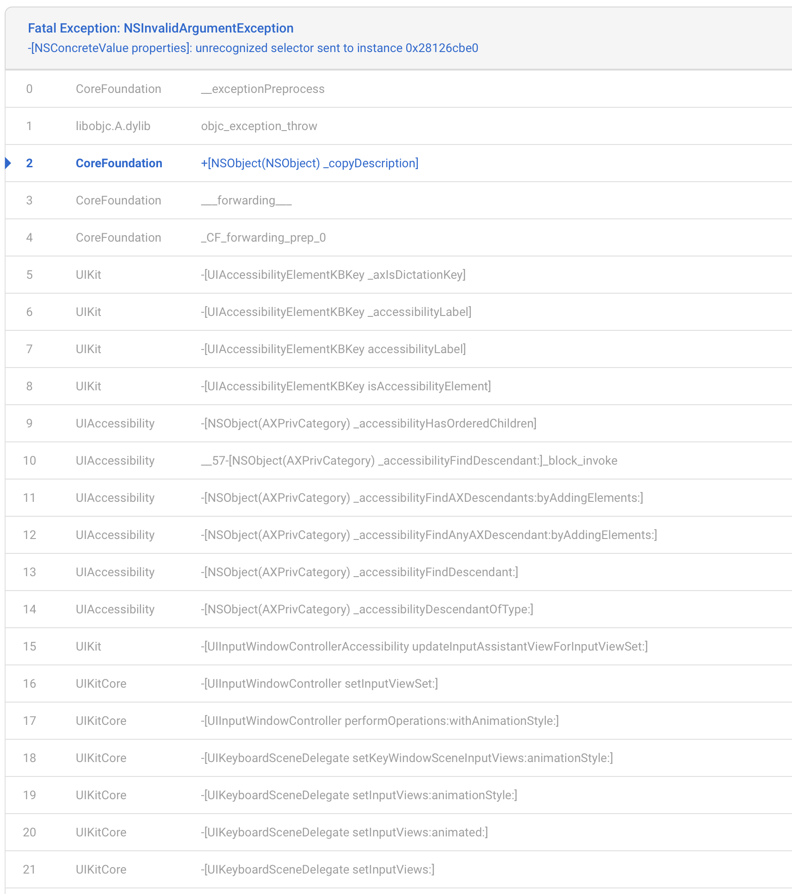Select performOperations:withAnimationStyle: frame
The height and width of the screenshot is (894, 792).
[x=379, y=721]
